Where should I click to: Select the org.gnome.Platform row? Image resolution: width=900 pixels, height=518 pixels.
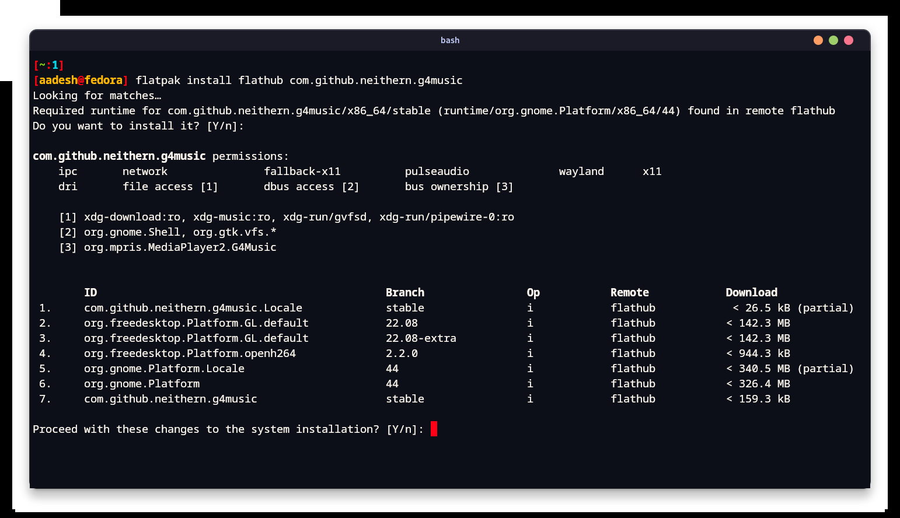tap(141, 383)
